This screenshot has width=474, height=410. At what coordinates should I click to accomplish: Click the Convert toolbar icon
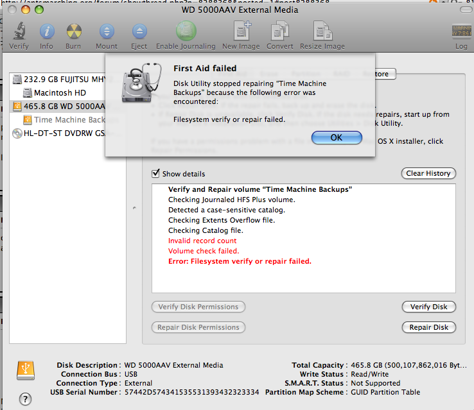coord(279,31)
